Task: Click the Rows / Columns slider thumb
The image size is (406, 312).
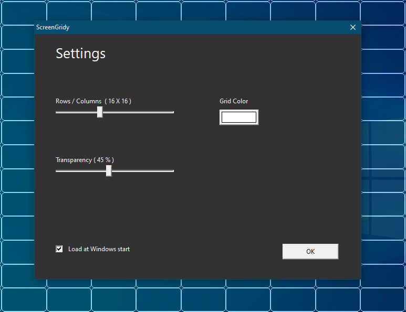Action: (x=100, y=112)
